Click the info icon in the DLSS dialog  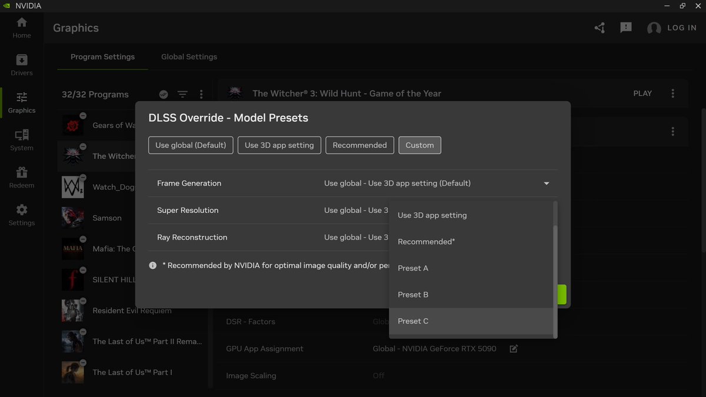pyautogui.click(x=153, y=265)
